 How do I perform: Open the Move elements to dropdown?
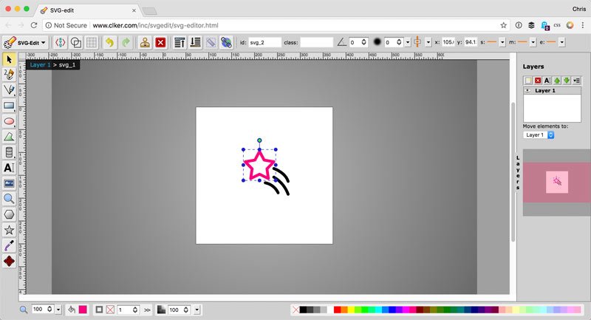coord(539,135)
